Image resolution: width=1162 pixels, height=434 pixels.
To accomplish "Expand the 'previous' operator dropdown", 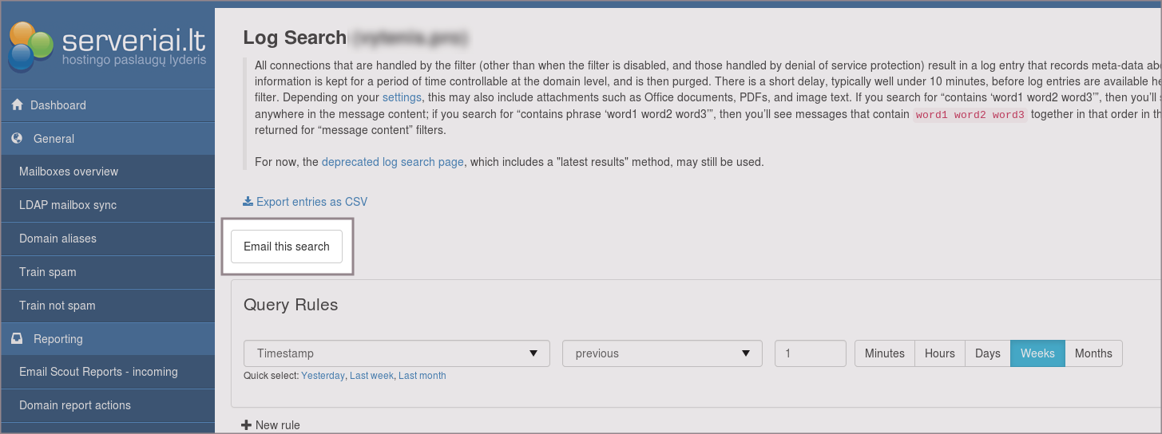I will (662, 353).
